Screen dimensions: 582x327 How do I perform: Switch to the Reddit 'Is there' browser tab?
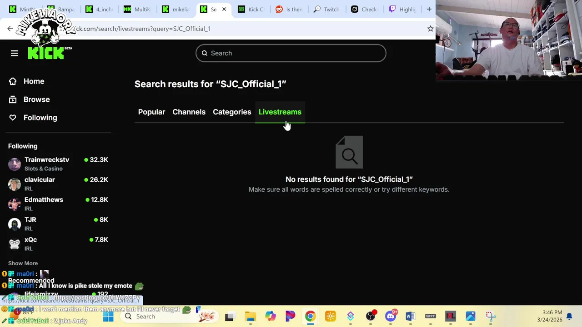[x=289, y=9]
